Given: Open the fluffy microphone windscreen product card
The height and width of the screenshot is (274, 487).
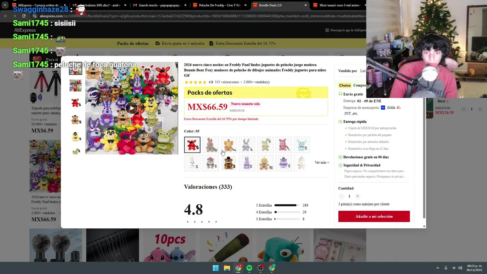Looking at the screenshot, I should pyautogui.click(x=56, y=245).
